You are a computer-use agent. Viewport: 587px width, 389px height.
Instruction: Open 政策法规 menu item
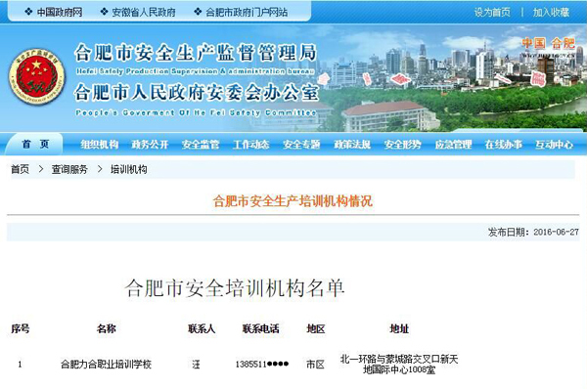tap(352, 145)
